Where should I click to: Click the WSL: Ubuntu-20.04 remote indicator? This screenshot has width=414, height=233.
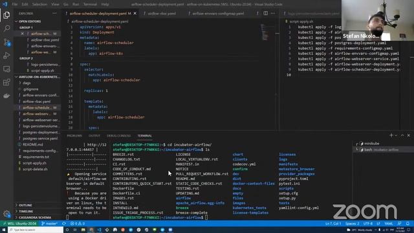(19, 223)
